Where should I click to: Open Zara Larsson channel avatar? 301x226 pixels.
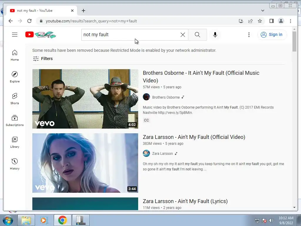pyautogui.click(x=146, y=153)
